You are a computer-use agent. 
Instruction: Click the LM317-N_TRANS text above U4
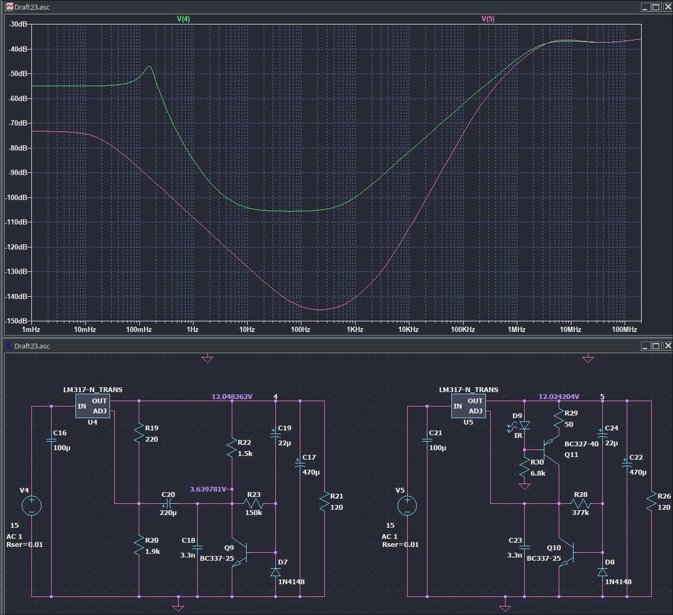coord(93,389)
